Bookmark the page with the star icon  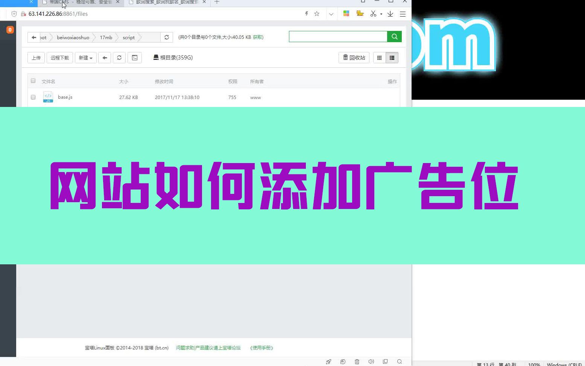click(x=317, y=14)
